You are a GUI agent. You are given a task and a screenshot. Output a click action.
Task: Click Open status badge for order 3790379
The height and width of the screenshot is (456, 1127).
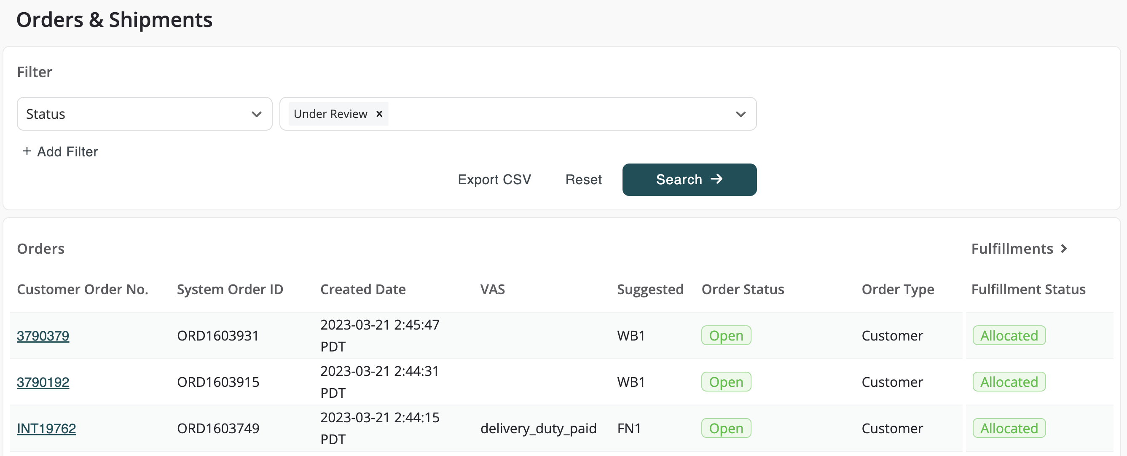coord(726,335)
